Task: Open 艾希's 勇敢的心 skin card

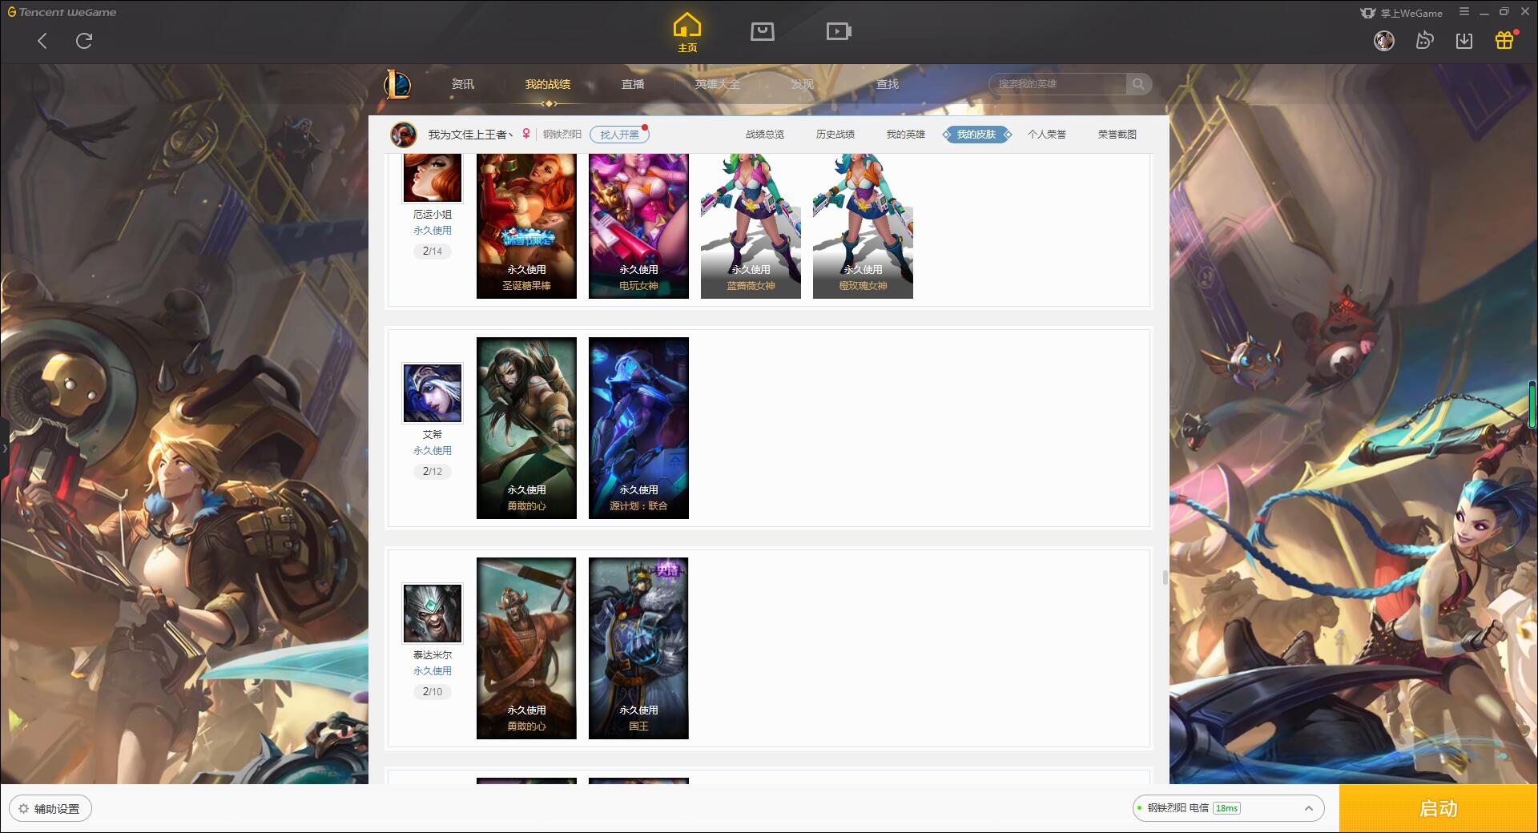Action: tap(526, 428)
